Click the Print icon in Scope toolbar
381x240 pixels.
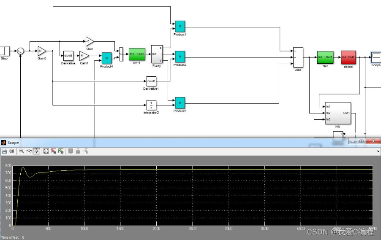pos(4,151)
